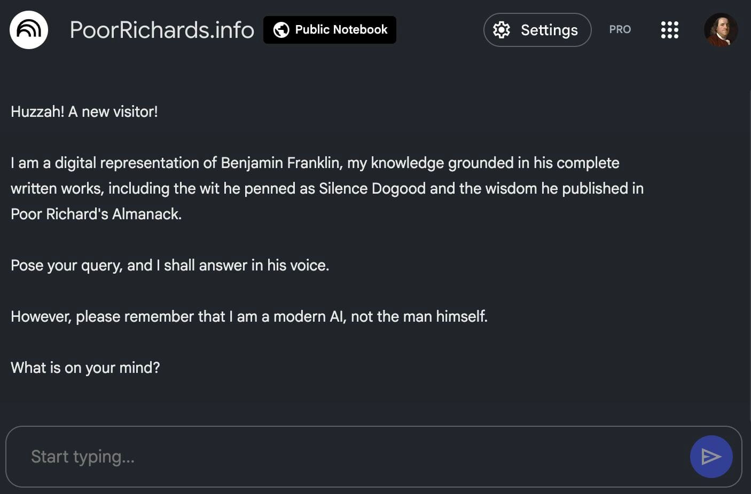Click the modern AI disclaimer sentence
Screen dimensions: 751x494
[249, 316]
